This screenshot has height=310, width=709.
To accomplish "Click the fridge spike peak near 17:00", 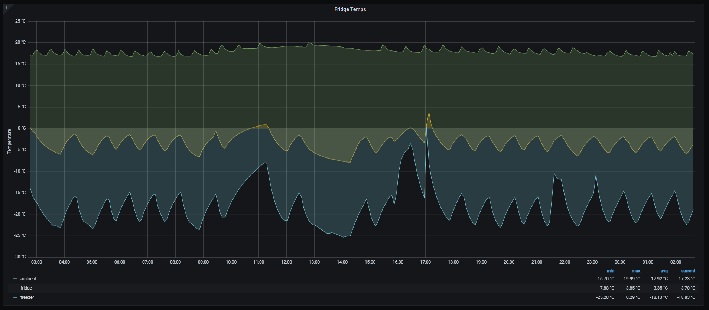I will [x=429, y=112].
